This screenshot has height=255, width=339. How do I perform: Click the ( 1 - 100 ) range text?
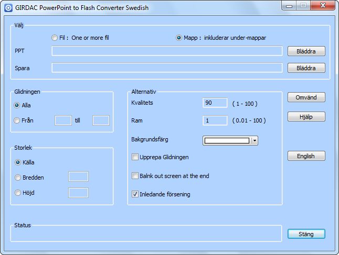[x=245, y=104]
